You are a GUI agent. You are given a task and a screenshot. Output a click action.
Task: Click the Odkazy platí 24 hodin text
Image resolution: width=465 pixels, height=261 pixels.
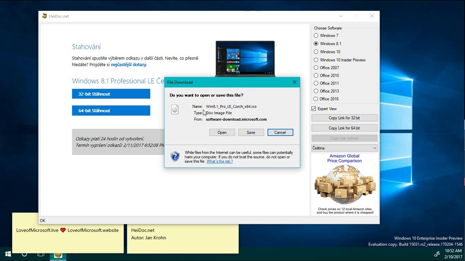[x=110, y=139]
